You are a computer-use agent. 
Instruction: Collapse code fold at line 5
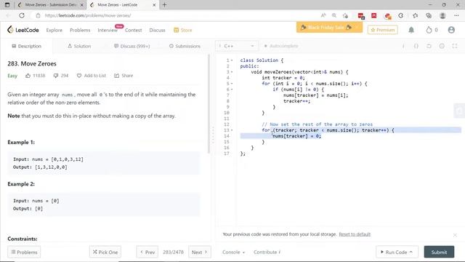click(232, 84)
